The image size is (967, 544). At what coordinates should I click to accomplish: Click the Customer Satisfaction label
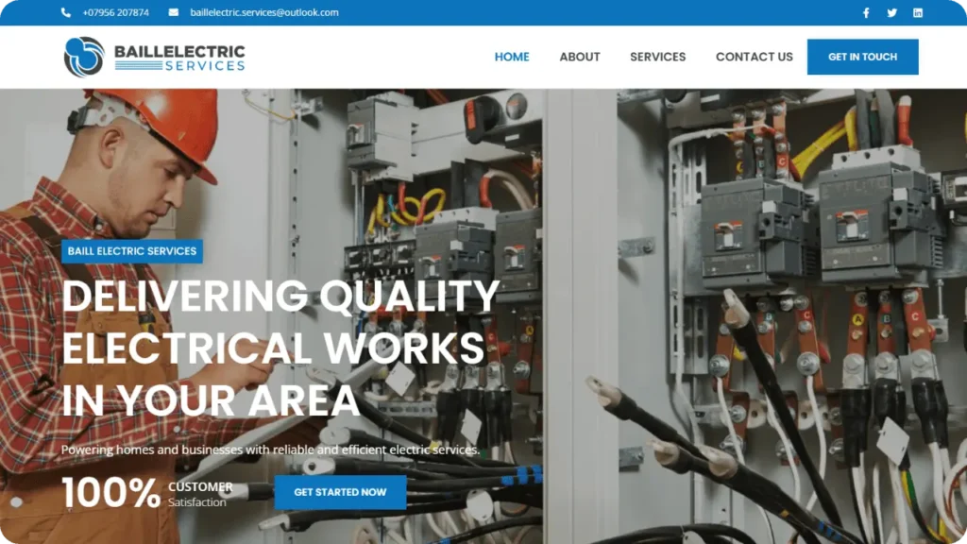click(200, 494)
